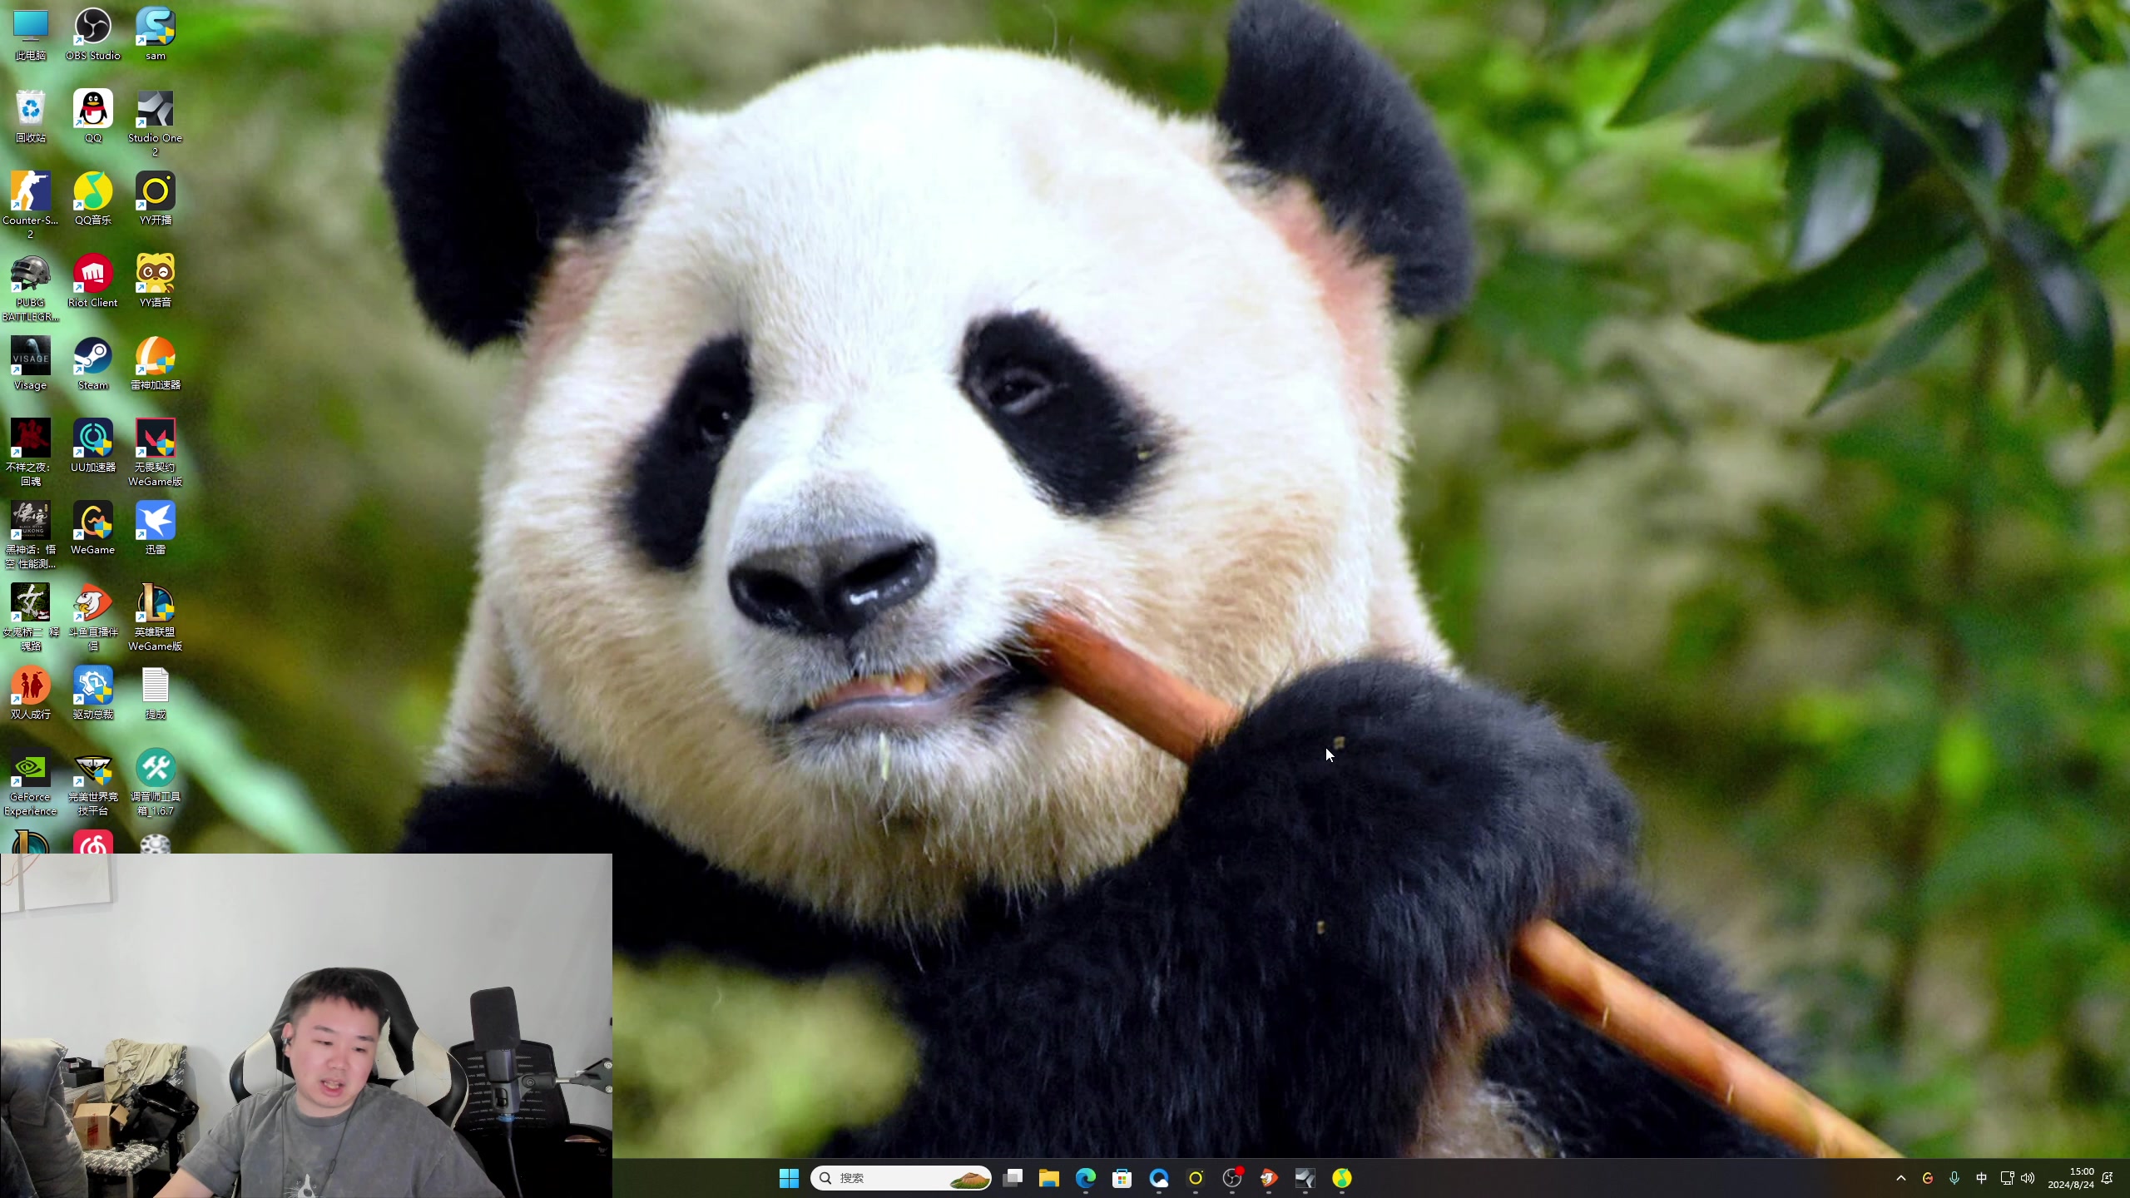Open the network tray icon
The height and width of the screenshot is (1198, 2130).
(x=2007, y=1178)
